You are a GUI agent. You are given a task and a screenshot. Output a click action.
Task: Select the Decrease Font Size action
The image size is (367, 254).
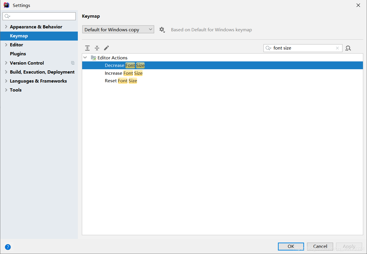click(222, 65)
